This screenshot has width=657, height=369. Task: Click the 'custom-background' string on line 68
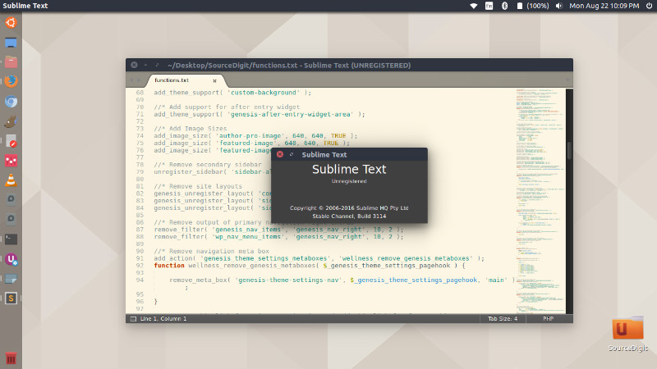click(265, 93)
